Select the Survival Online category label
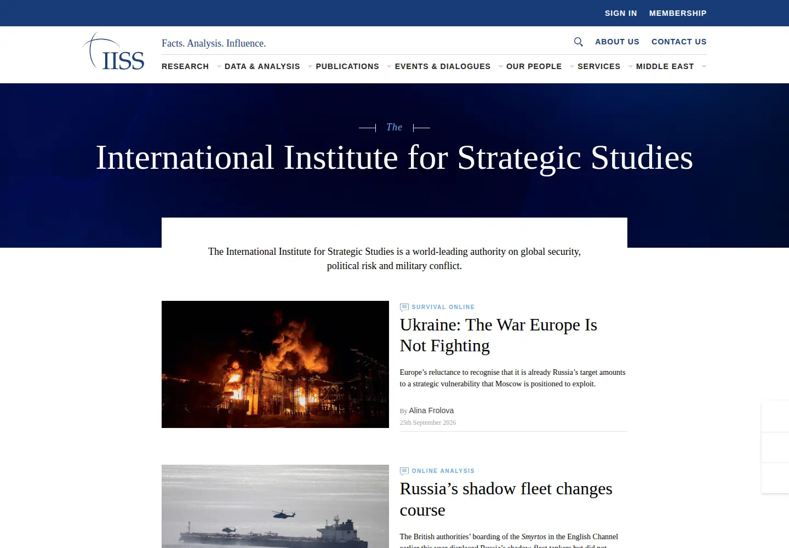The width and height of the screenshot is (789, 548). [443, 307]
